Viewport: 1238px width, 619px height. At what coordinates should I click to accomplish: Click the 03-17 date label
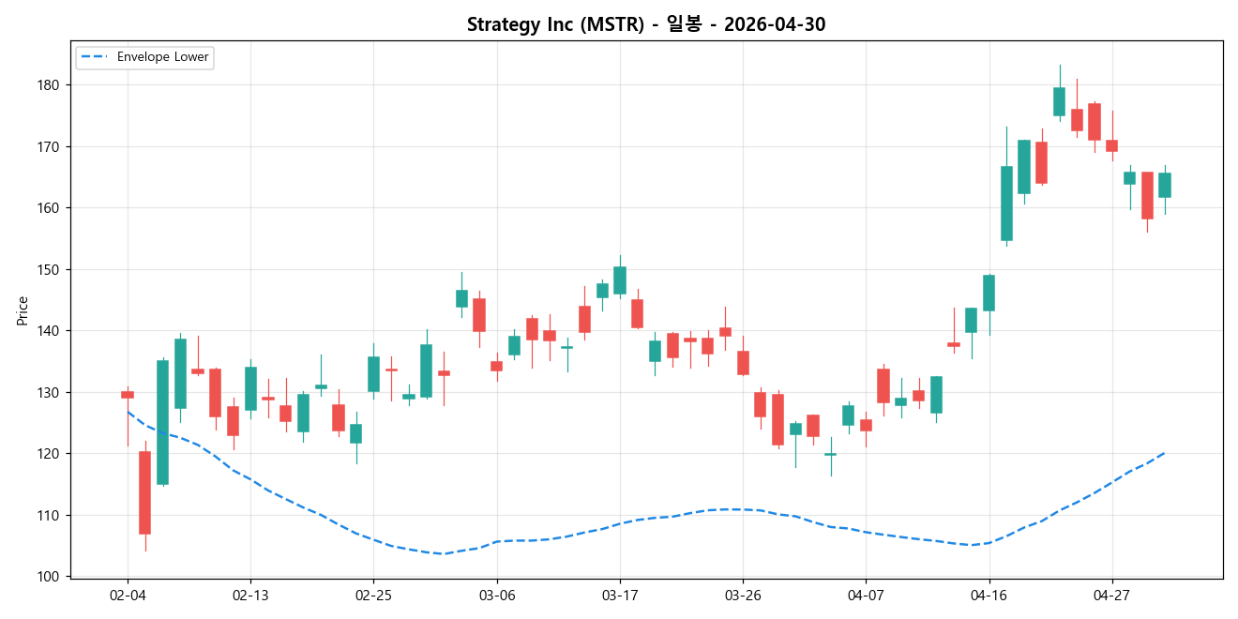coord(619,596)
